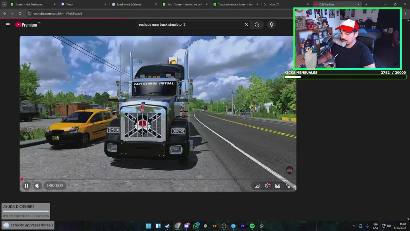Viewport: 410px width, 231px height.
Task: Click the tray microphone indicator
Action: tap(367, 226)
